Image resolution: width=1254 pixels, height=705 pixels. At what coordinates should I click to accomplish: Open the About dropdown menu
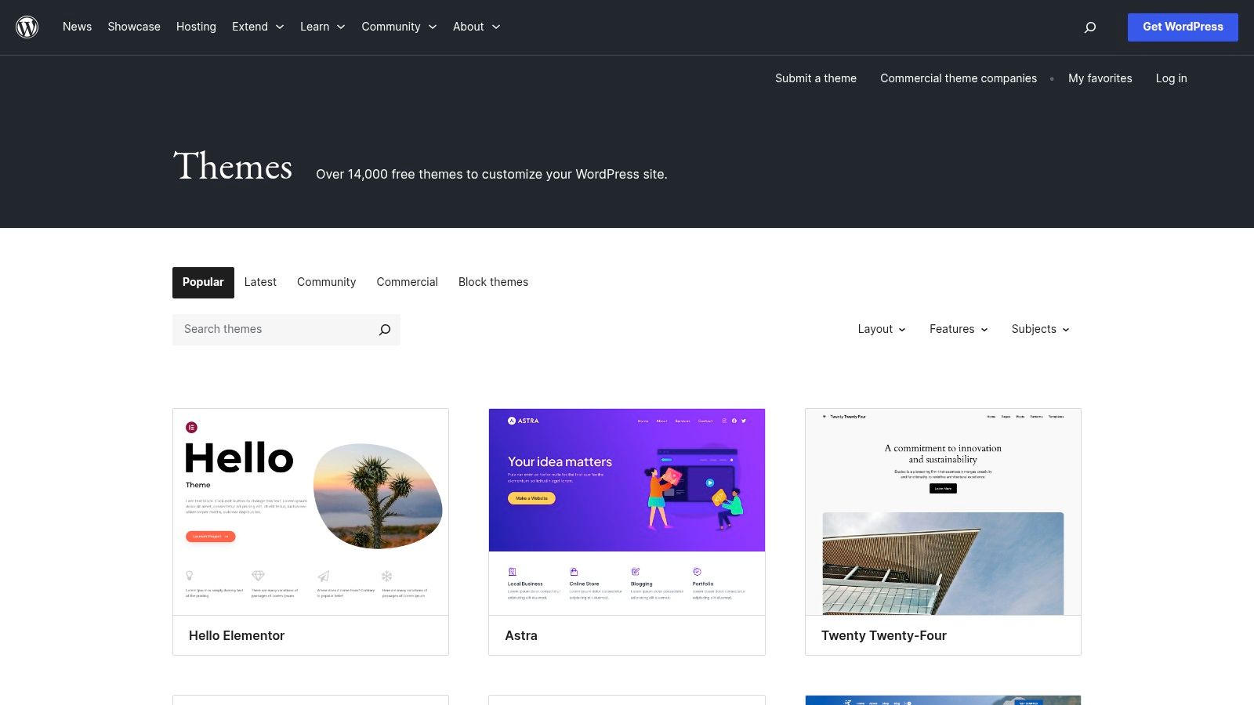(476, 27)
